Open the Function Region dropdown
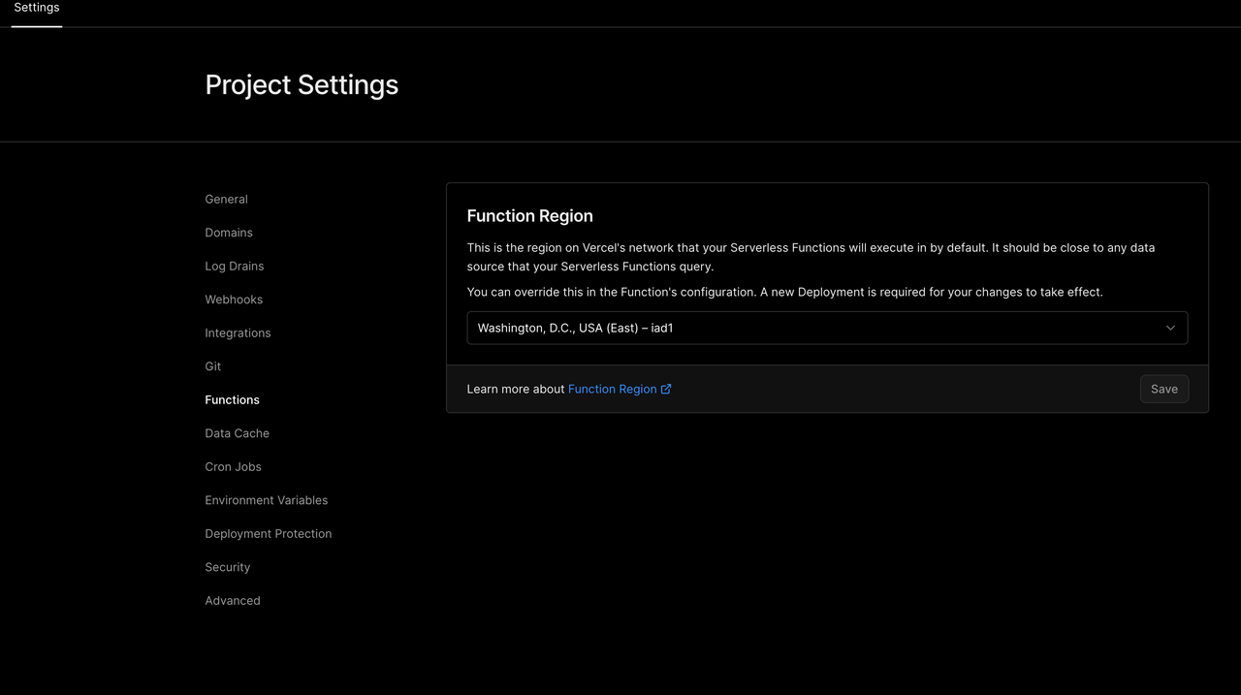This screenshot has height=695, width=1241. [827, 328]
